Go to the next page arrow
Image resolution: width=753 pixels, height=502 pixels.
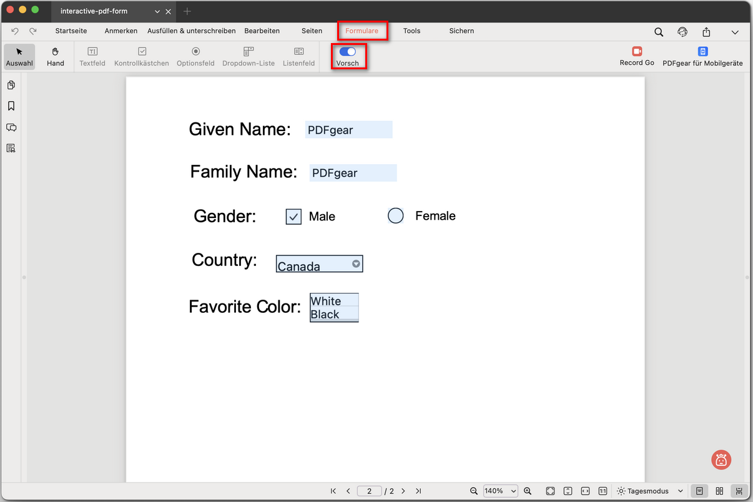click(403, 491)
